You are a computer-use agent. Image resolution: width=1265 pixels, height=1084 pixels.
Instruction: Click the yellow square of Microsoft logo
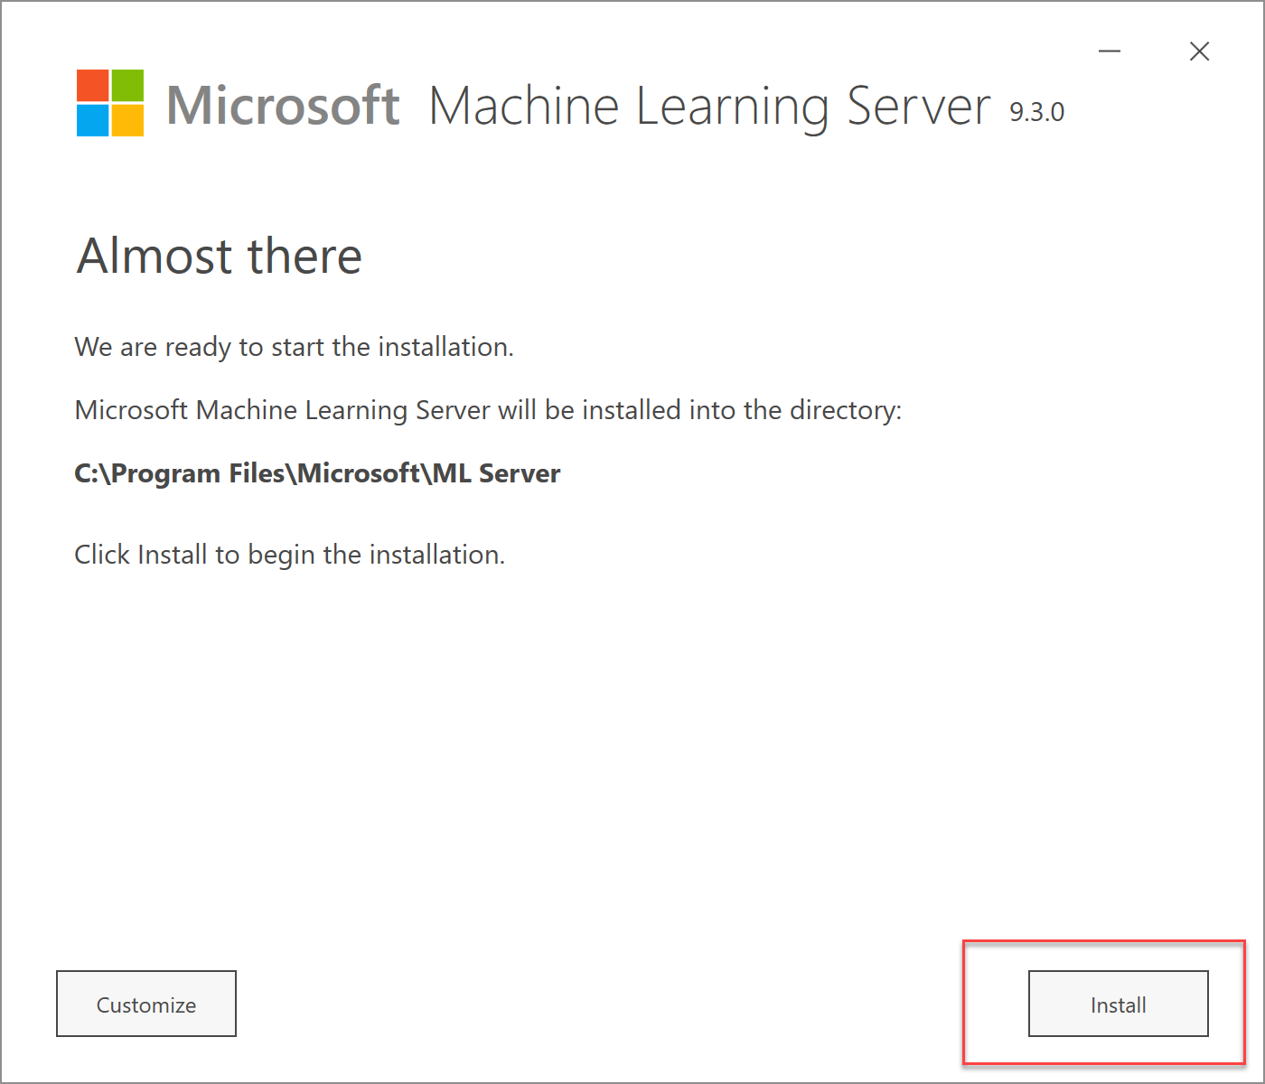[127, 121]
